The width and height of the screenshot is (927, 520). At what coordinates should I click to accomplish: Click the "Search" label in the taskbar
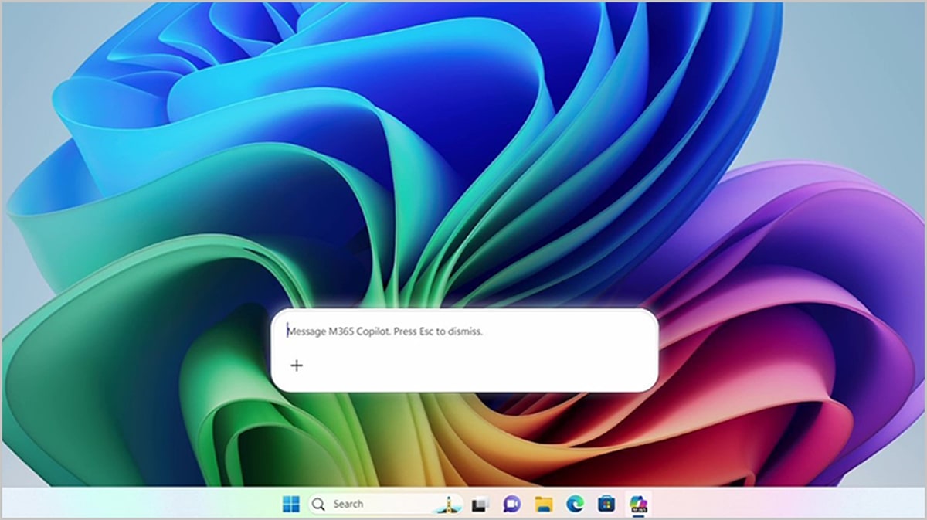348,504
